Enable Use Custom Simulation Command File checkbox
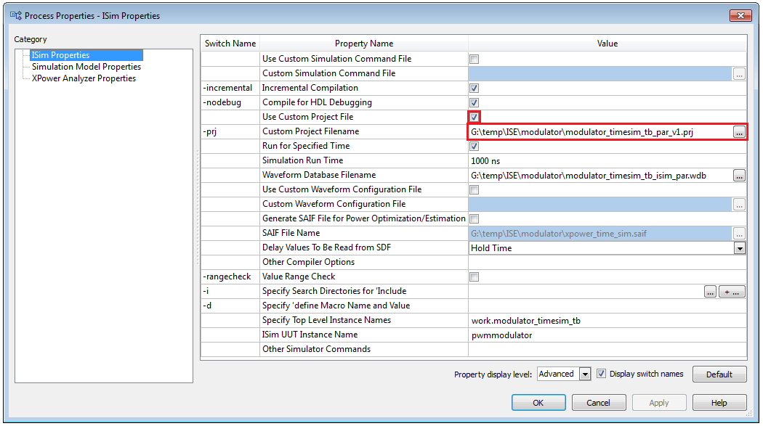The image size is (763, 426). point(474,59)
